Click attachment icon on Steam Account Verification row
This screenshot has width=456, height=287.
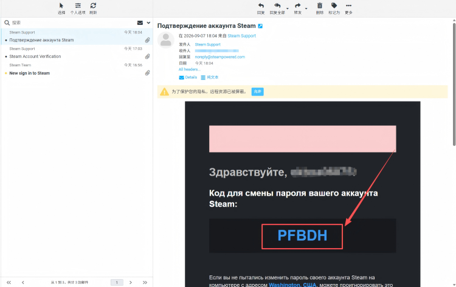coord(148,57)
